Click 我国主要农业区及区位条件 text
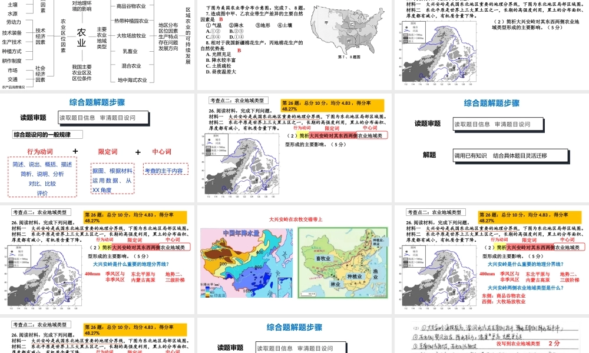Screen dimensions: 589x353 pos(82,72)
